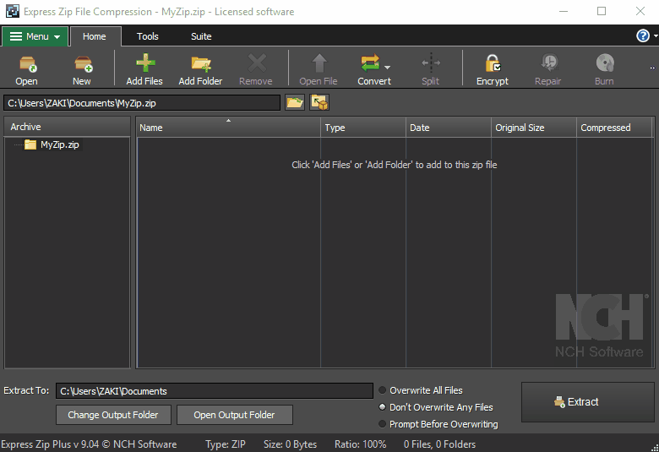The image size is (659, 452).
Task: Open the green Menu dropdown
Action: 35,36
